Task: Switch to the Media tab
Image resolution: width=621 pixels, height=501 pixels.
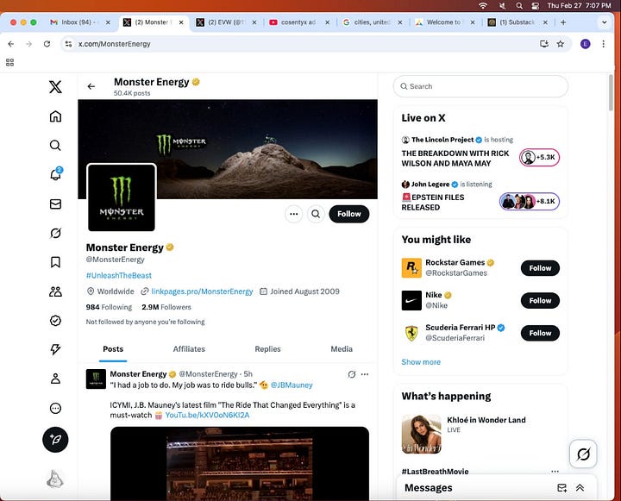Action: pos(342,349)
